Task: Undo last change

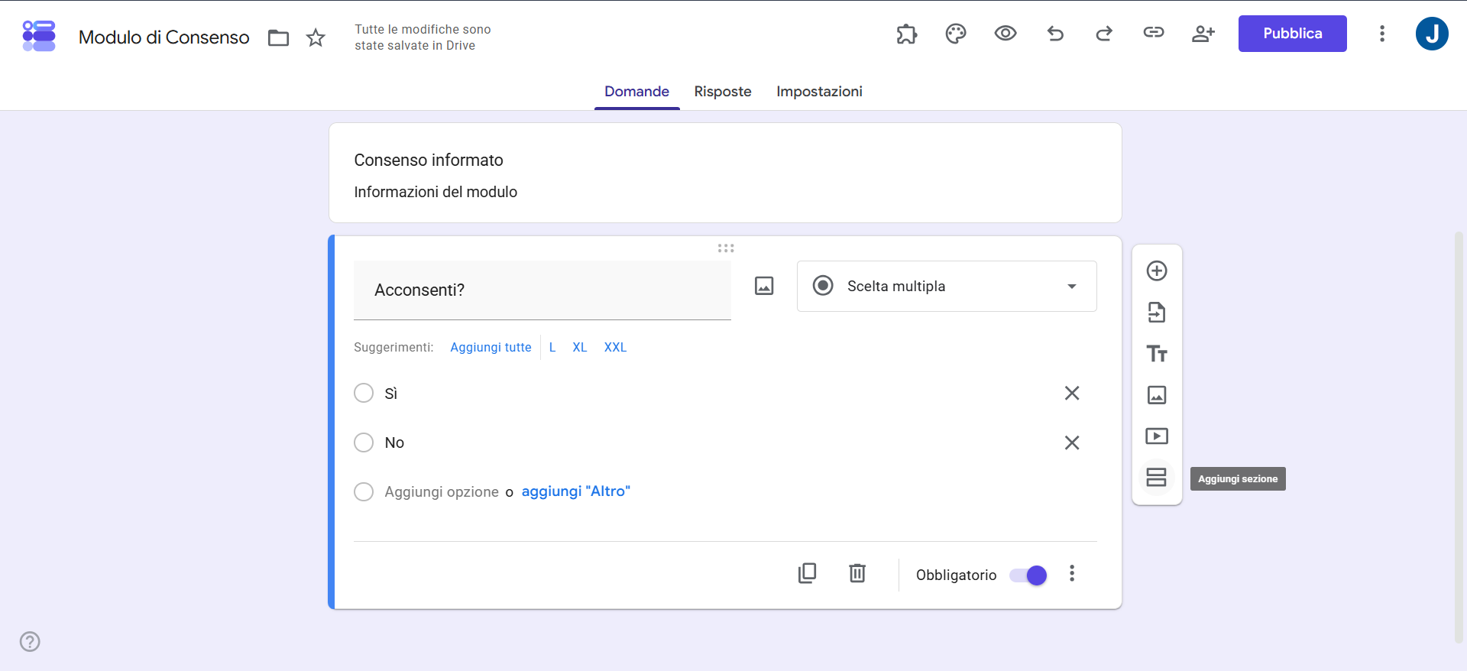Action: tap(1055, 34)
